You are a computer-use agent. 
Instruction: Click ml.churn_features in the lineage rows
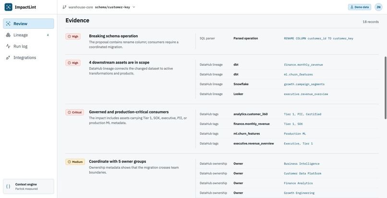(x=298, y=74)
